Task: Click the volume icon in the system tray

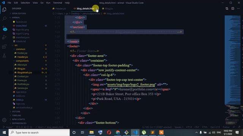Action: click(x=213, y=133)
